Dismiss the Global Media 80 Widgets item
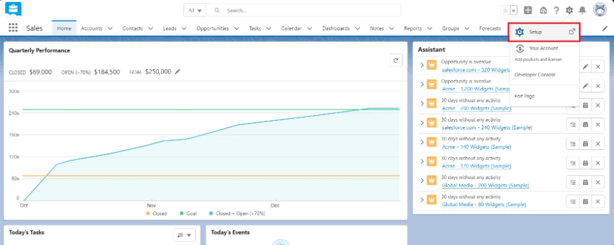 tap(597, 201)
